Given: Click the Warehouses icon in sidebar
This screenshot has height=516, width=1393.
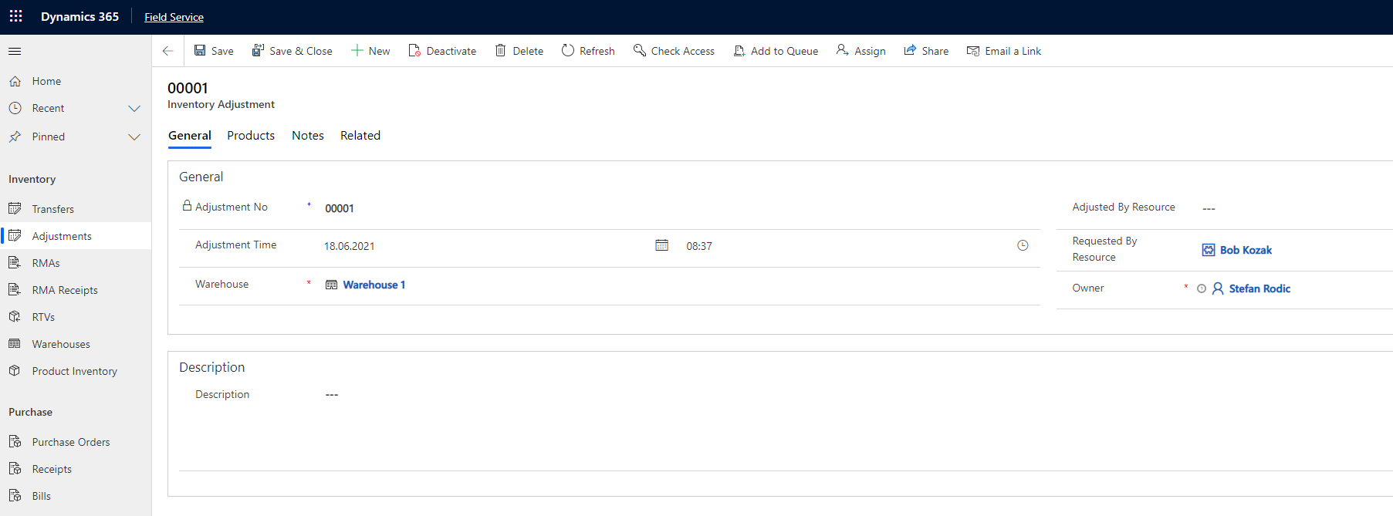Looking at the screenshot, I should pos(15,344).
